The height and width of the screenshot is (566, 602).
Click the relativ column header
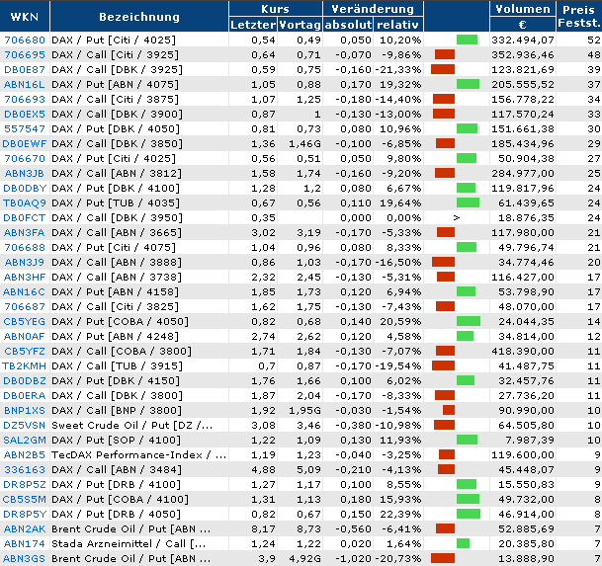pos(398,25)
